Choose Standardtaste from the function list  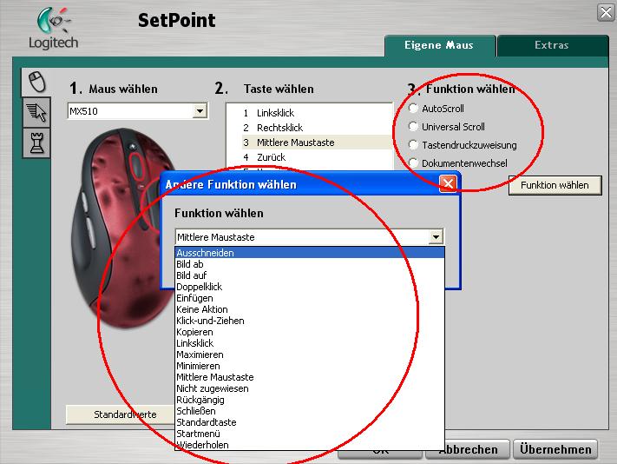(x=310, y=422)
